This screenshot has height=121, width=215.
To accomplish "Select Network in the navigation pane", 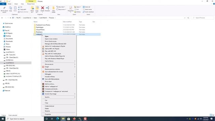I will (7, 91).
